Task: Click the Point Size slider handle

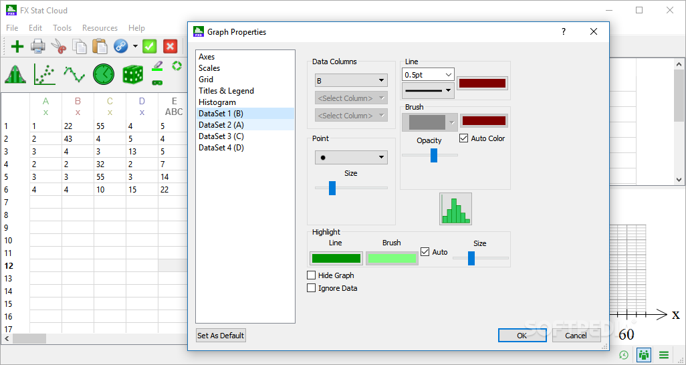Action: point(332,188)
